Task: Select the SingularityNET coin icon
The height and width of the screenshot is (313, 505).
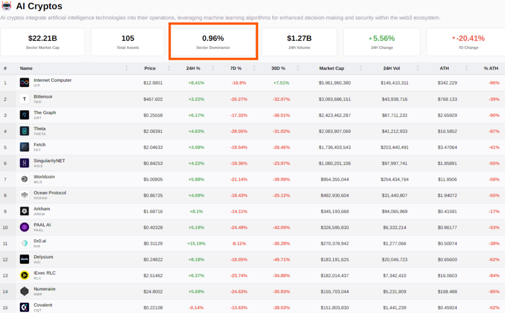Action: click(x=24, y=163)
